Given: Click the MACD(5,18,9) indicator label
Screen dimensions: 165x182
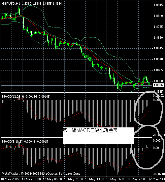Looking at the screenshot, I should coord(12,142).
